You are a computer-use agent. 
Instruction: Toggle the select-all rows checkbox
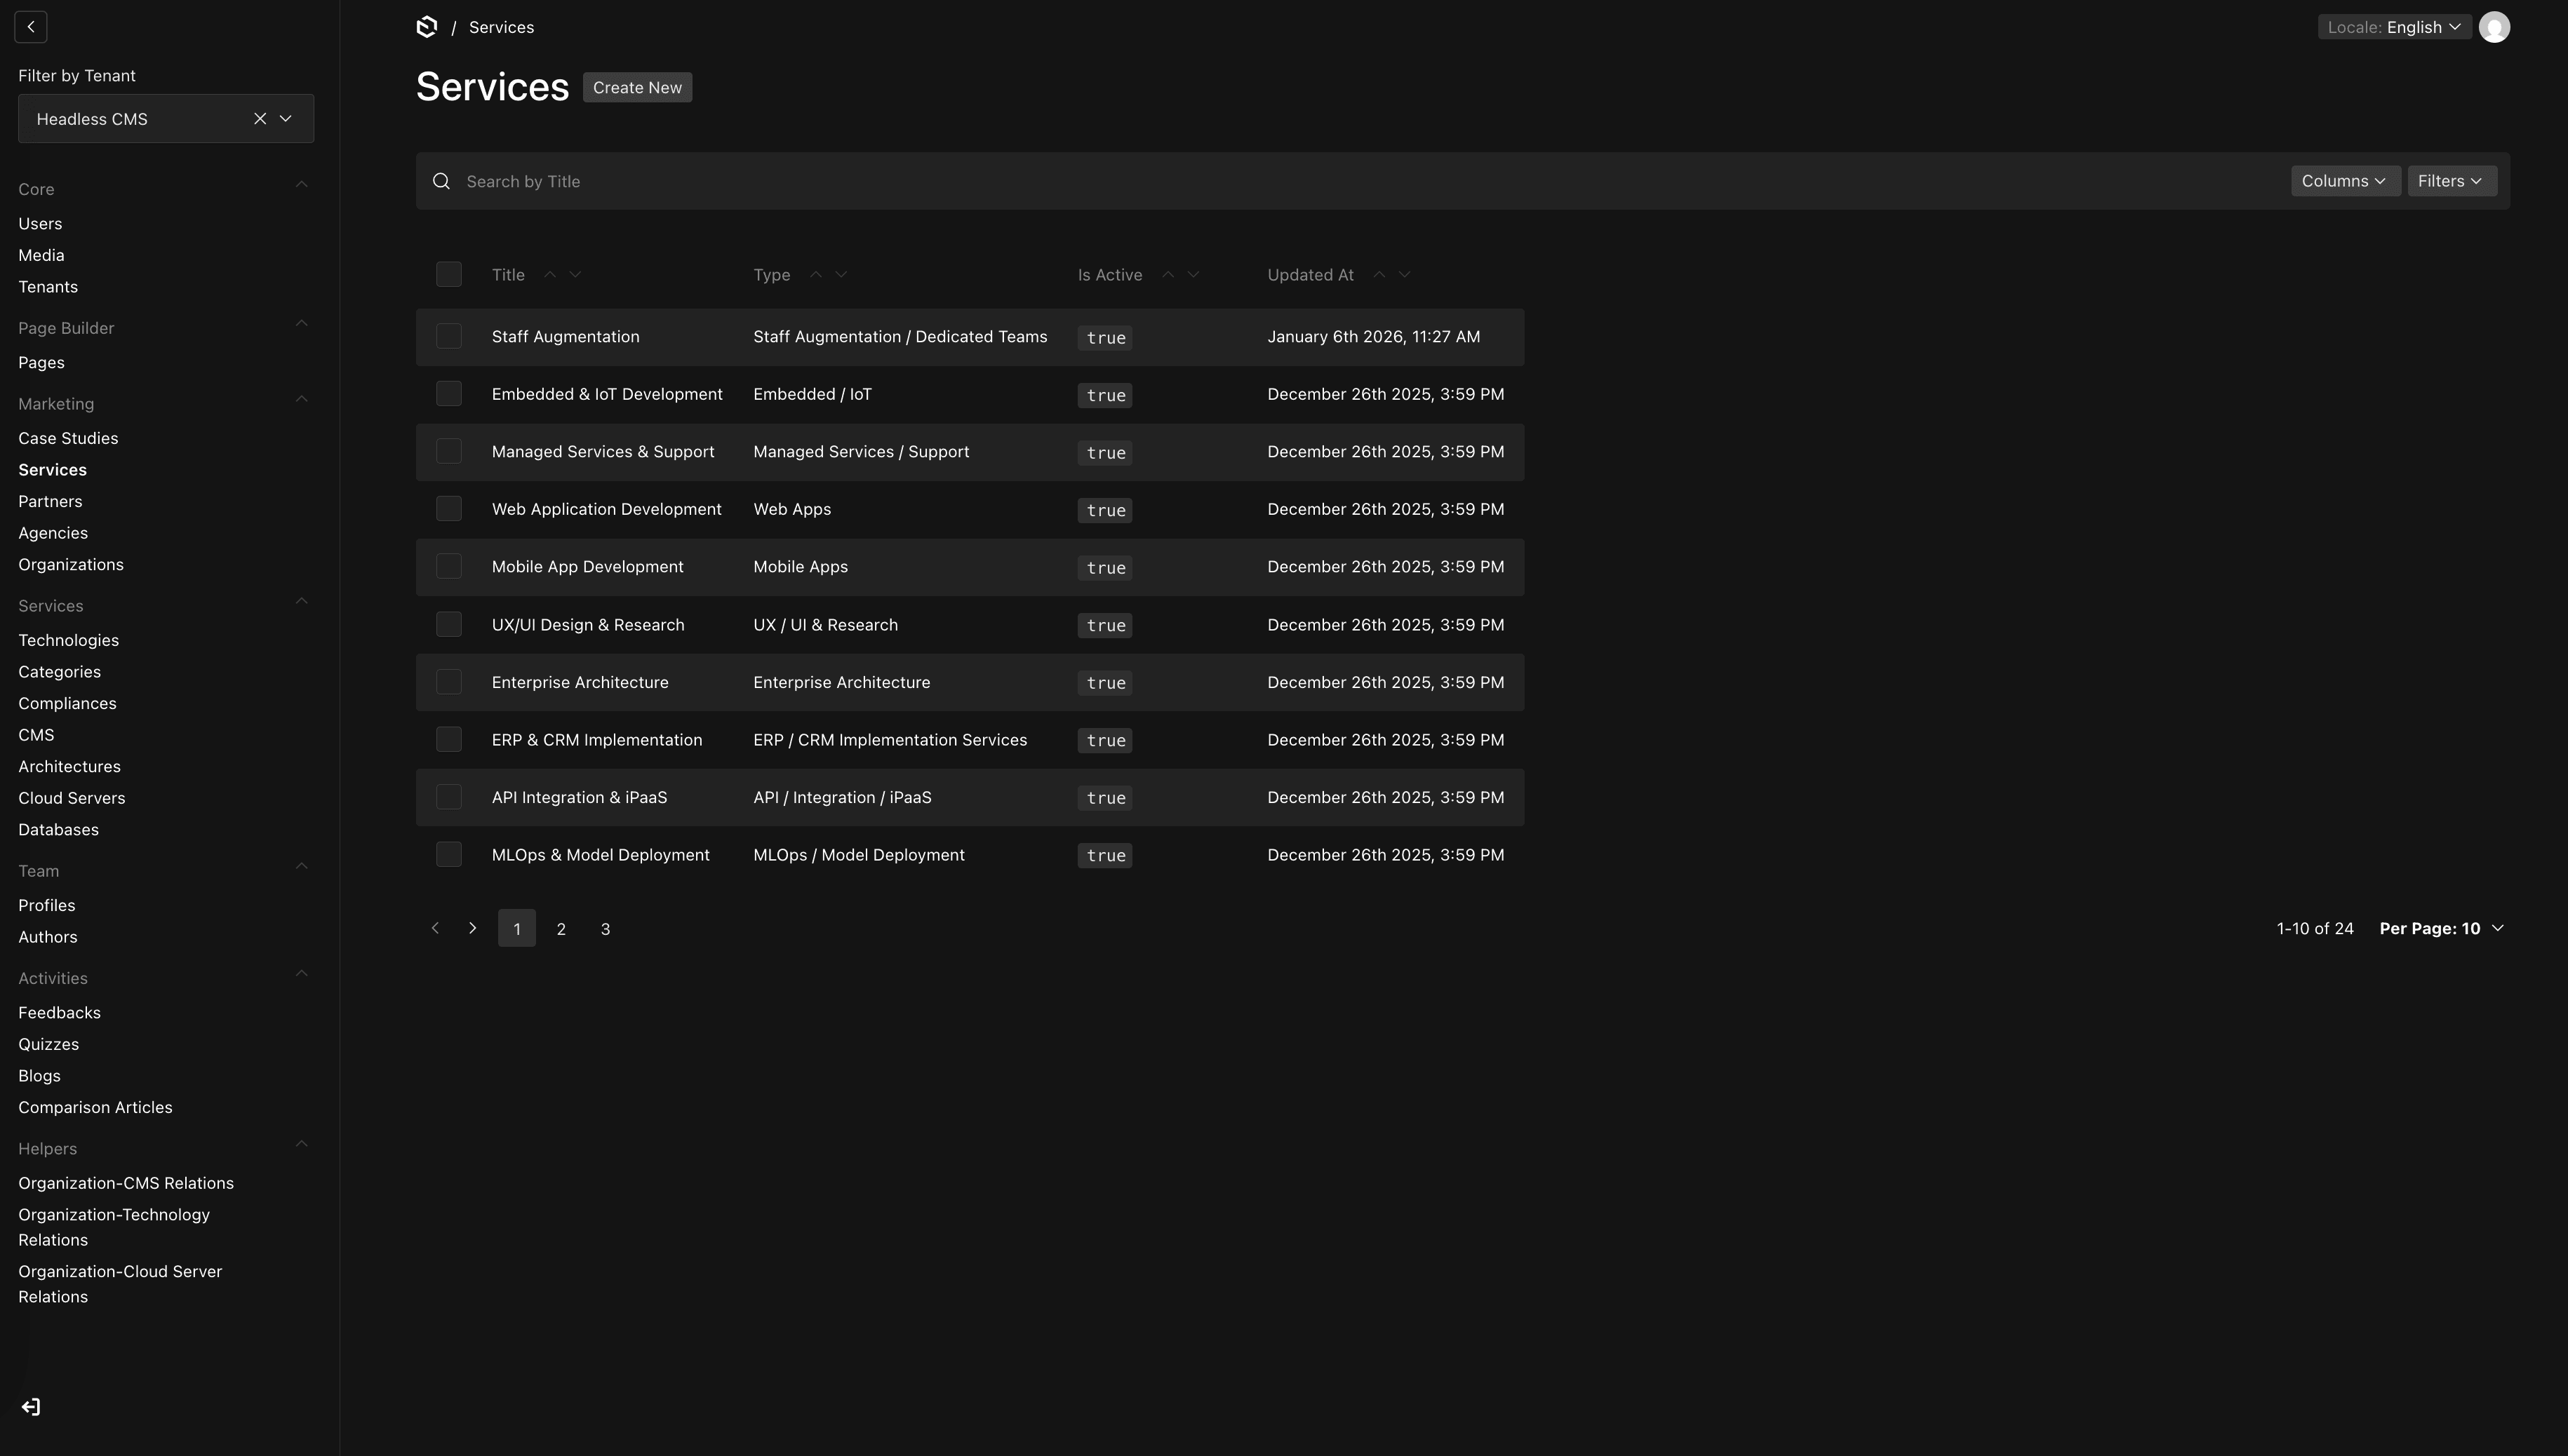pos(448,274)
